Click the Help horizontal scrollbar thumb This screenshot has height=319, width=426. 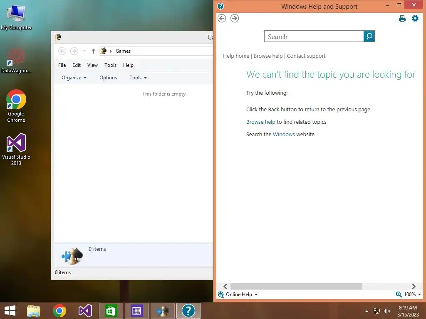click(296, 286)
